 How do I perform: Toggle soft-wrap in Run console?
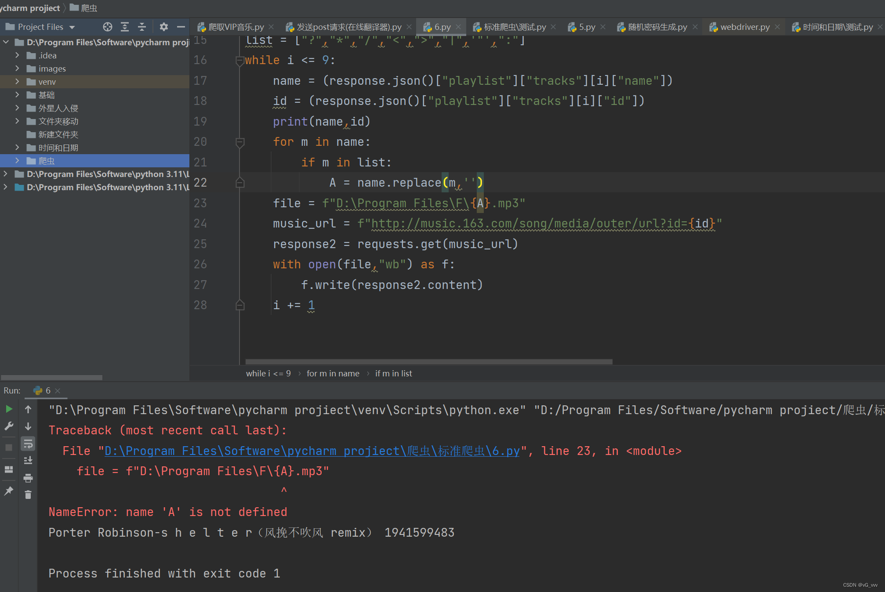(x=28, y=444)
